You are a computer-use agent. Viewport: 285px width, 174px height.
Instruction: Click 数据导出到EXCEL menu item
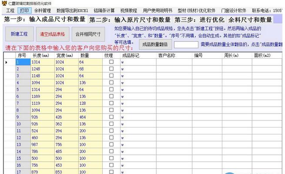pos(72,10)
